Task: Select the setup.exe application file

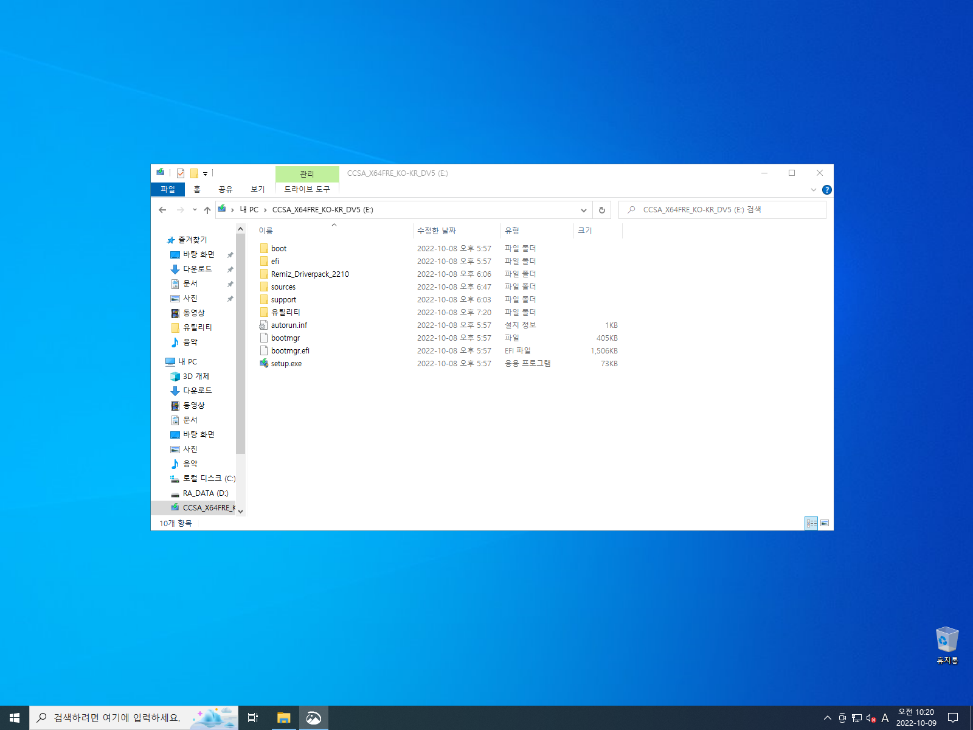Action: (286, 364)
